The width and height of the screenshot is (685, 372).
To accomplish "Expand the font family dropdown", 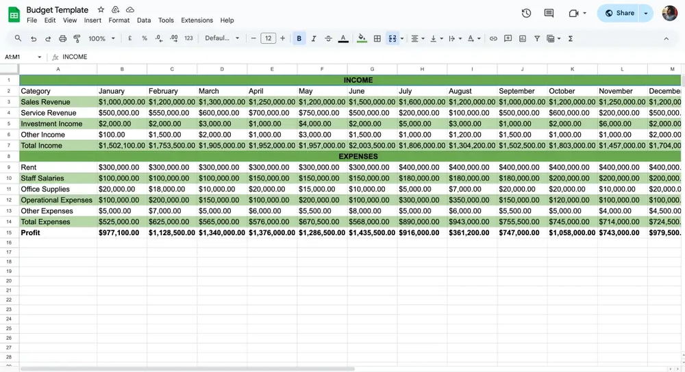I will (223, 39).
